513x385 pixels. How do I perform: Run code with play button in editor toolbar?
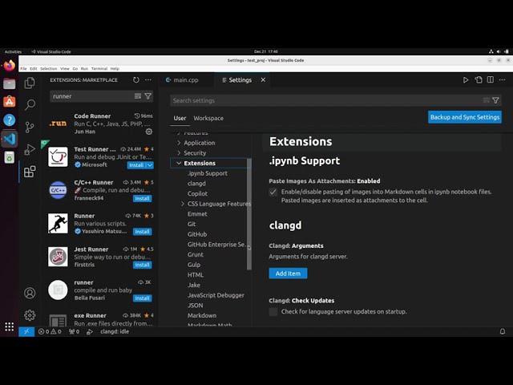466,80
